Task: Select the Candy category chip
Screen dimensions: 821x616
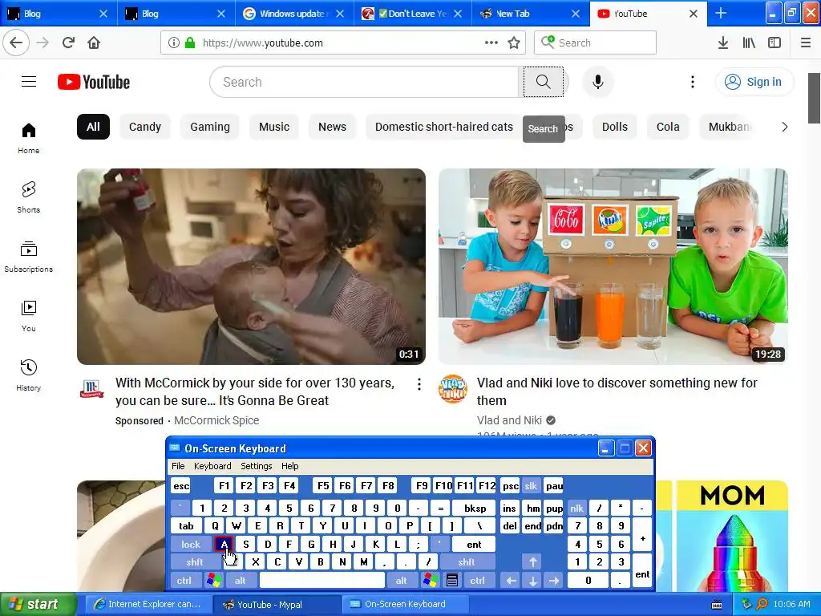Action: pos(145,127)
